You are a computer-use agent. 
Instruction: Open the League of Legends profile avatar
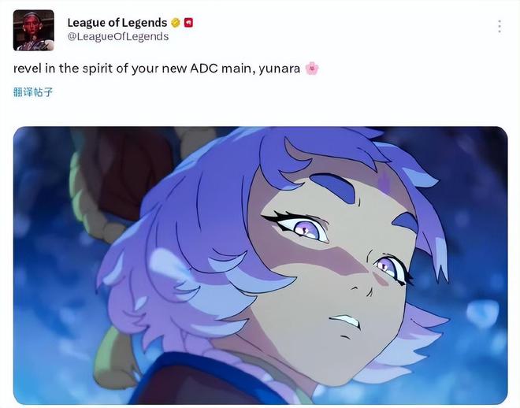[x=34, y=30]
